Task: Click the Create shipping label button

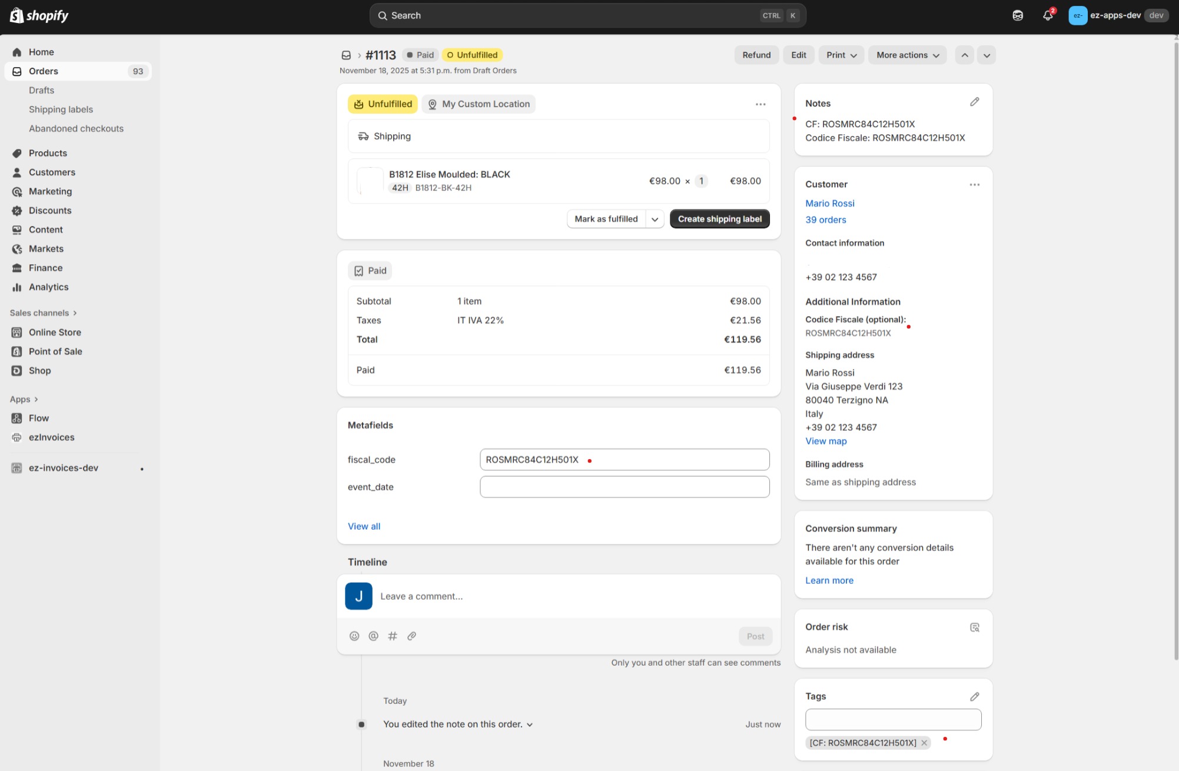Action: point(719,218)
